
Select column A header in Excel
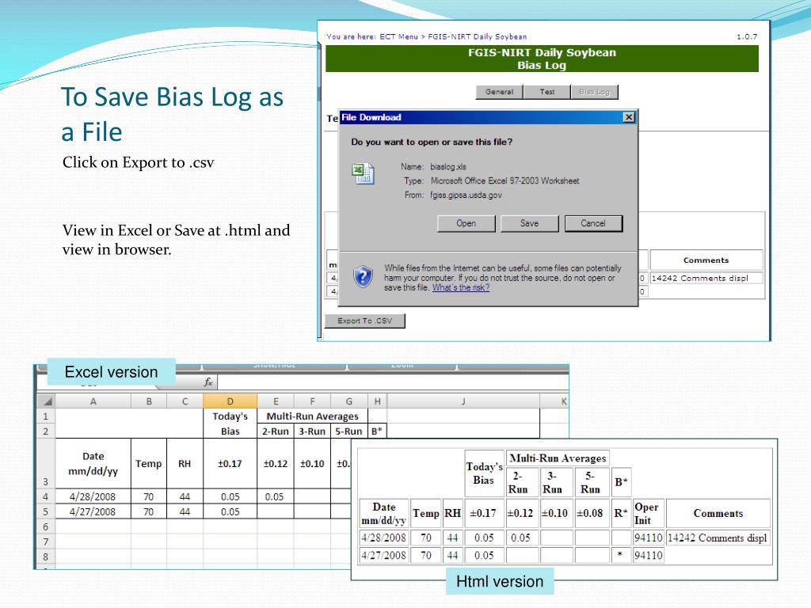point(93,401)
